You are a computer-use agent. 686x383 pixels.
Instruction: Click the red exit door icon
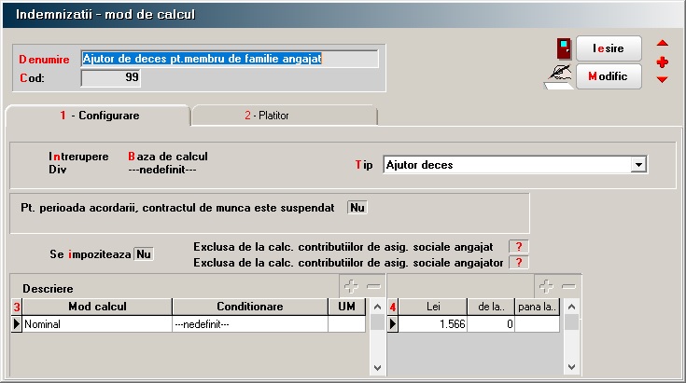coord(564,48)
